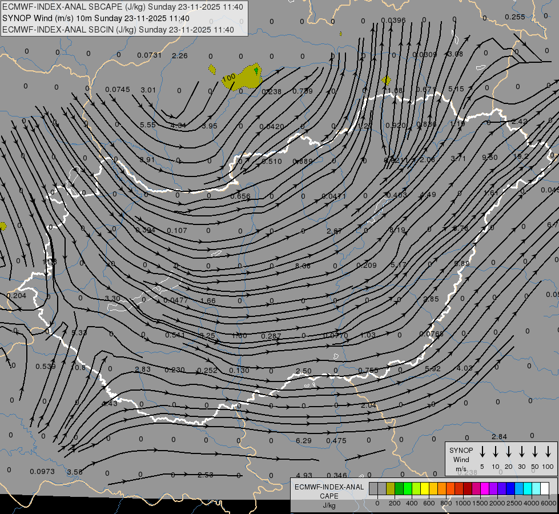Click the map value '10.8'

coord(78,367)
